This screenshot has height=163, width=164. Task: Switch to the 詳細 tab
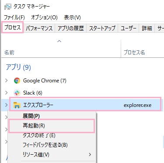(x=147, y=28)
